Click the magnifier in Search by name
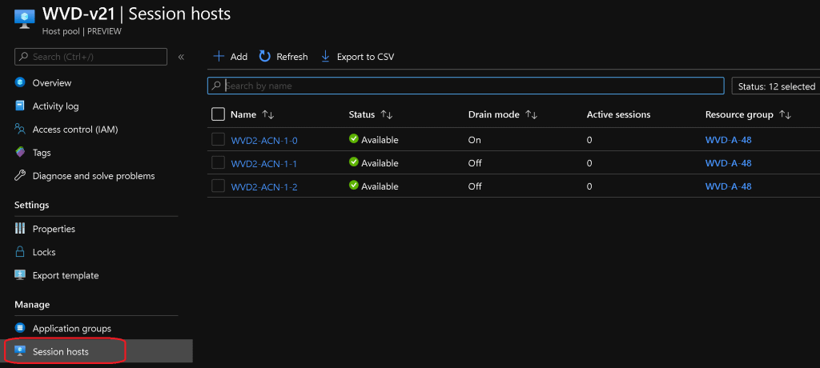 (217, 86)
